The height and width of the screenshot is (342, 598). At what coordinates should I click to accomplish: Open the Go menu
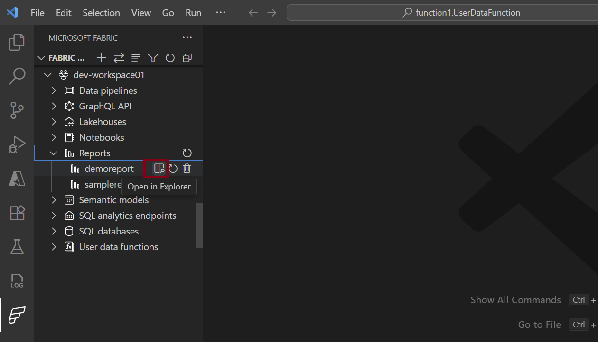168,13
